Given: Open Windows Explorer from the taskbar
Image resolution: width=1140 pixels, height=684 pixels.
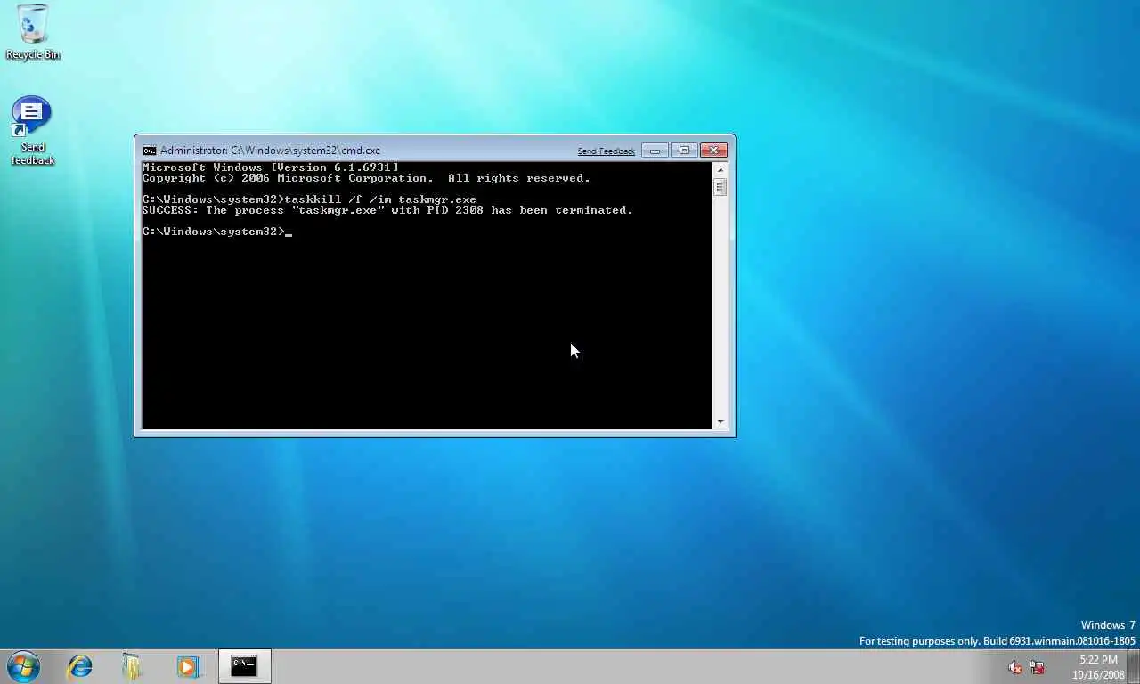Looking at the screenshot, I should point(133,666).
